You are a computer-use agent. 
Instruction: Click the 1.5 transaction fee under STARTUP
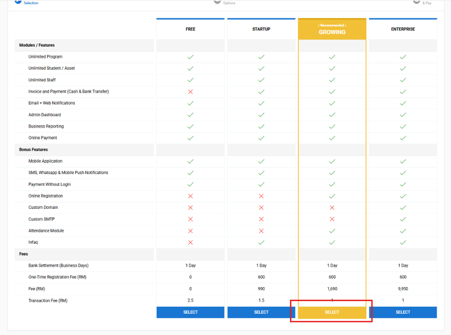pyautogui.click(x=261, y=300)
